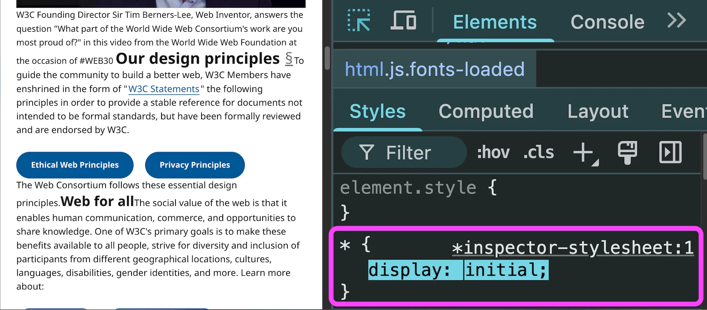This screenshot has height=310, width=707.
Task: Edit the initial value of display
Action: pos(506,270)
